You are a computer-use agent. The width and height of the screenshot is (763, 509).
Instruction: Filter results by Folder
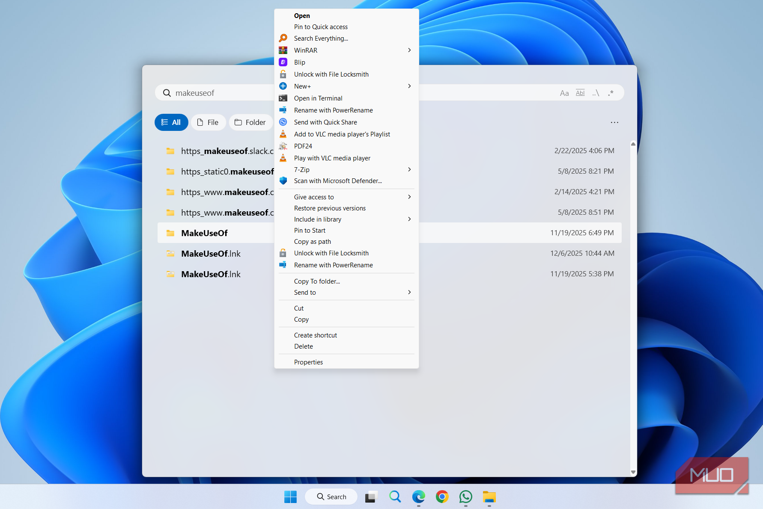(250, 122)
